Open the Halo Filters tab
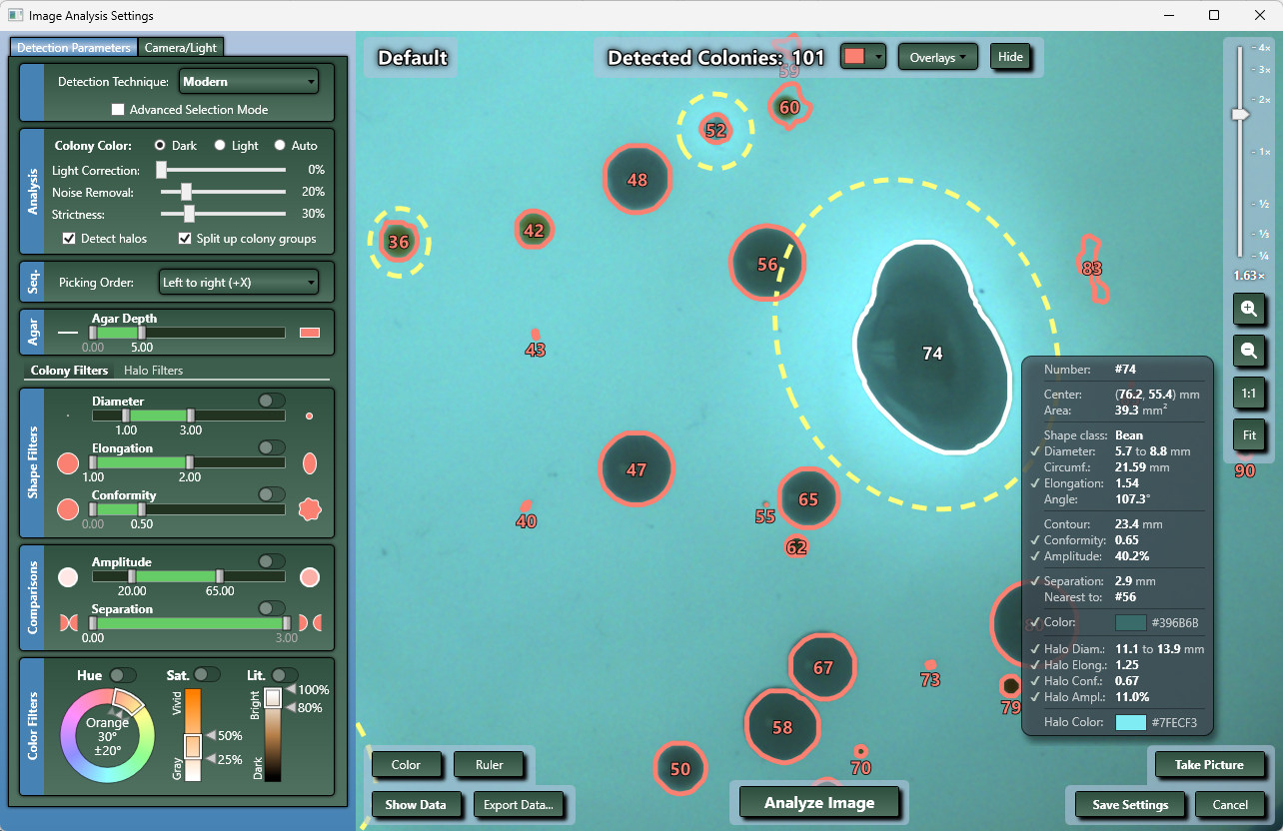 pyautogui.click(x=153, y=371)
